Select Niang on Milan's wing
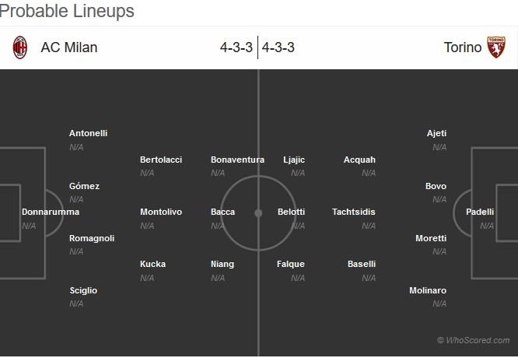This screenshot has height=358, width=518. pyautogui.click(x=222, y=265)
